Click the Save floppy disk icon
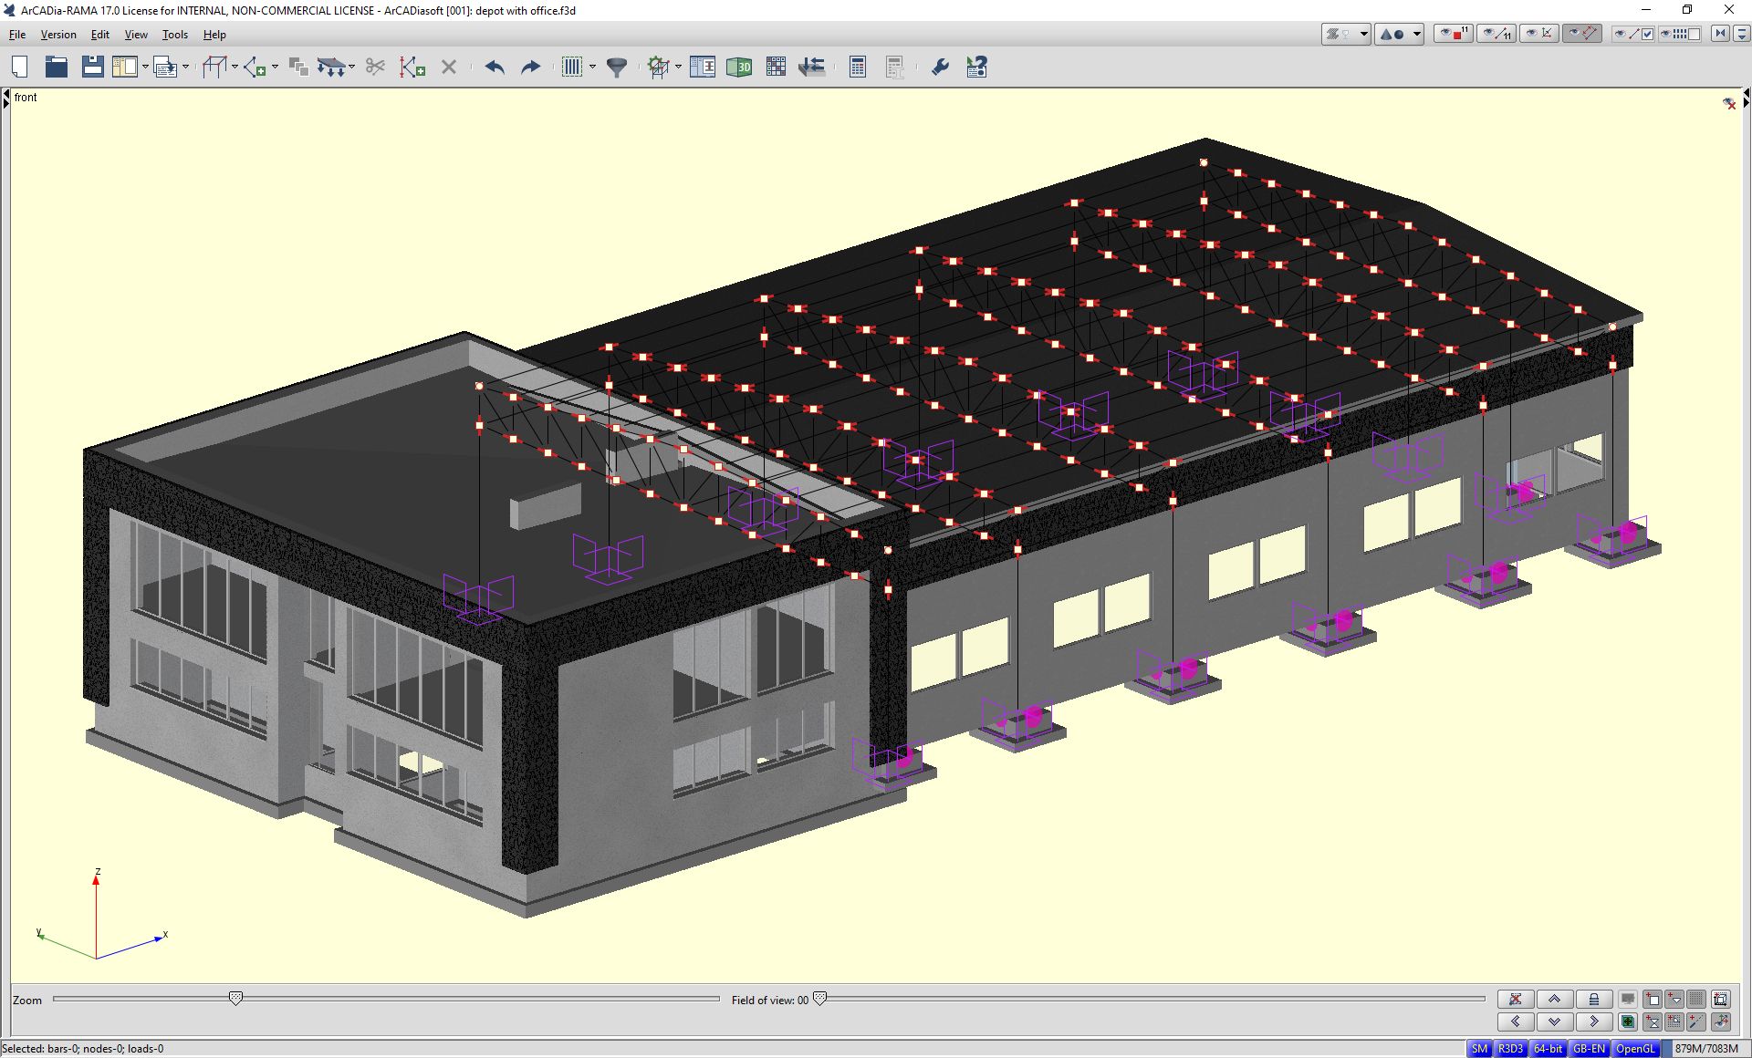Image resolution: width=1752 pixels, height=1058 pixels. click(92, 67)
